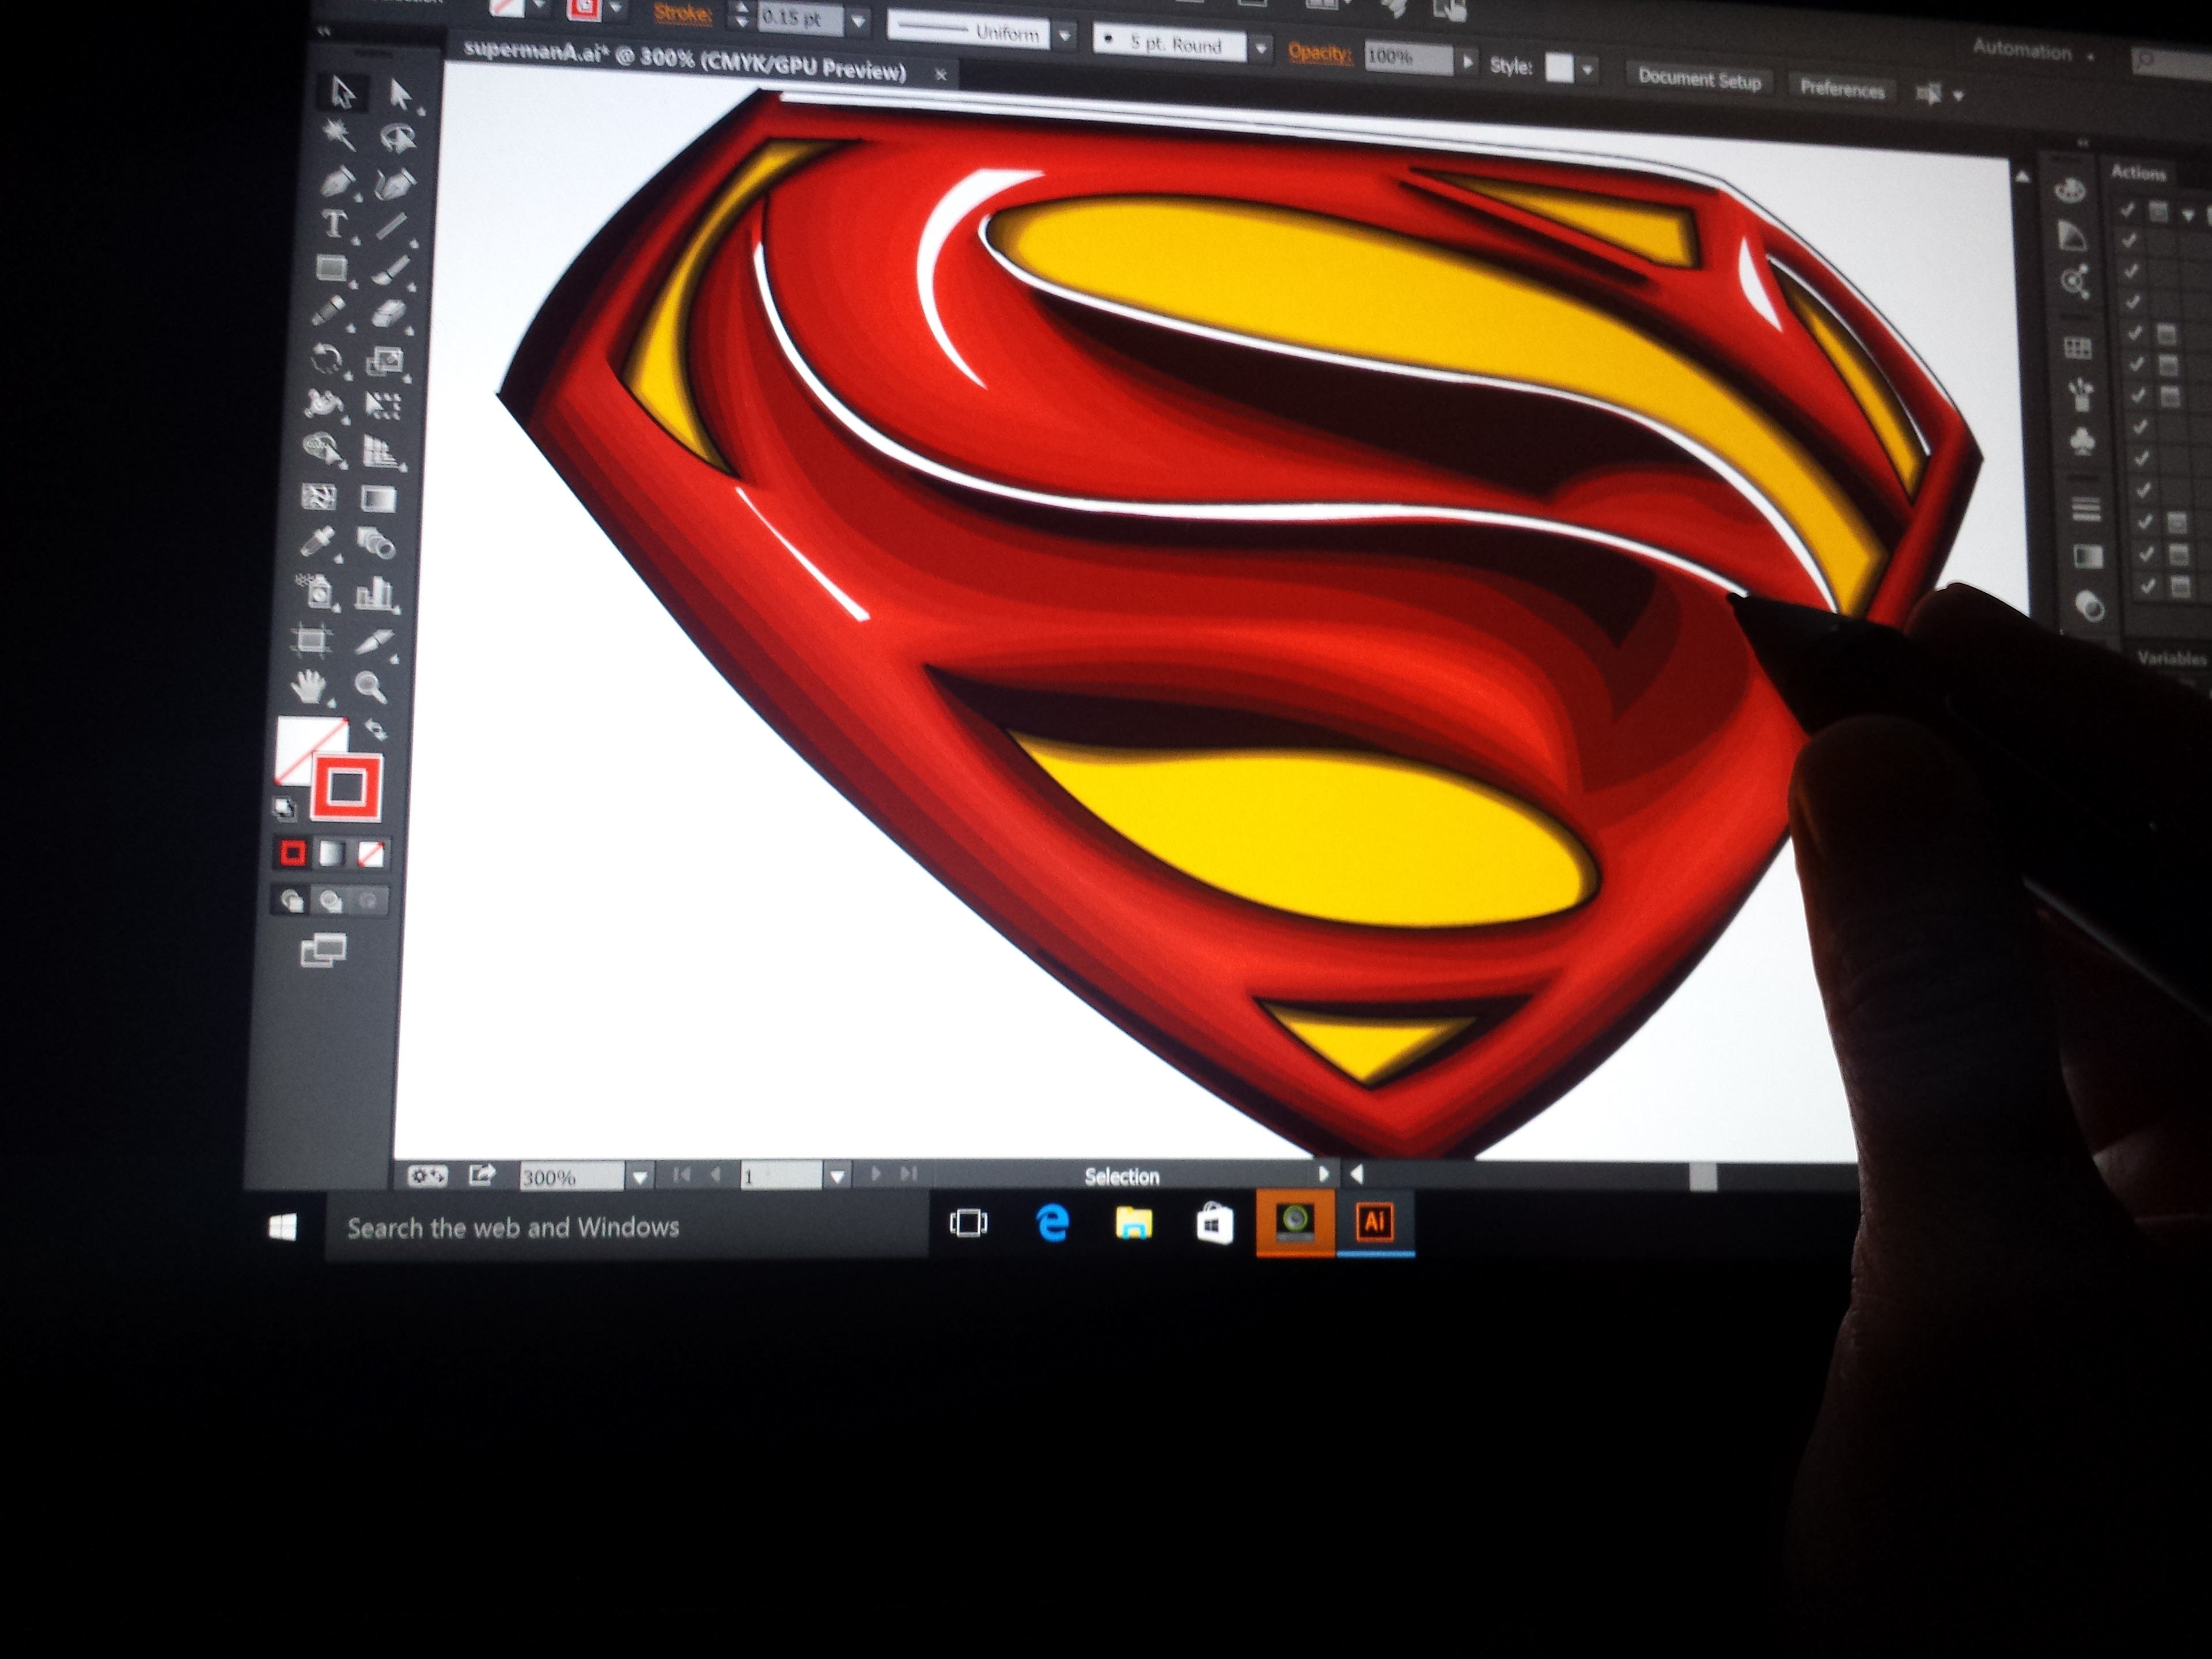The height and width of the screenshot is (1659, 2212).
Task: Expand status bar Selection arrow
Action: (1323, 1174)
